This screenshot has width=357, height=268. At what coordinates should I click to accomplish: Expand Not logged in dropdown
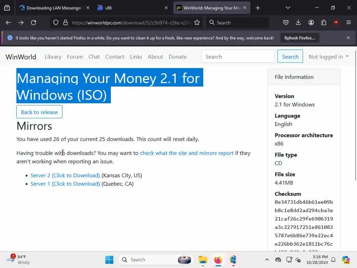[328, 57]
